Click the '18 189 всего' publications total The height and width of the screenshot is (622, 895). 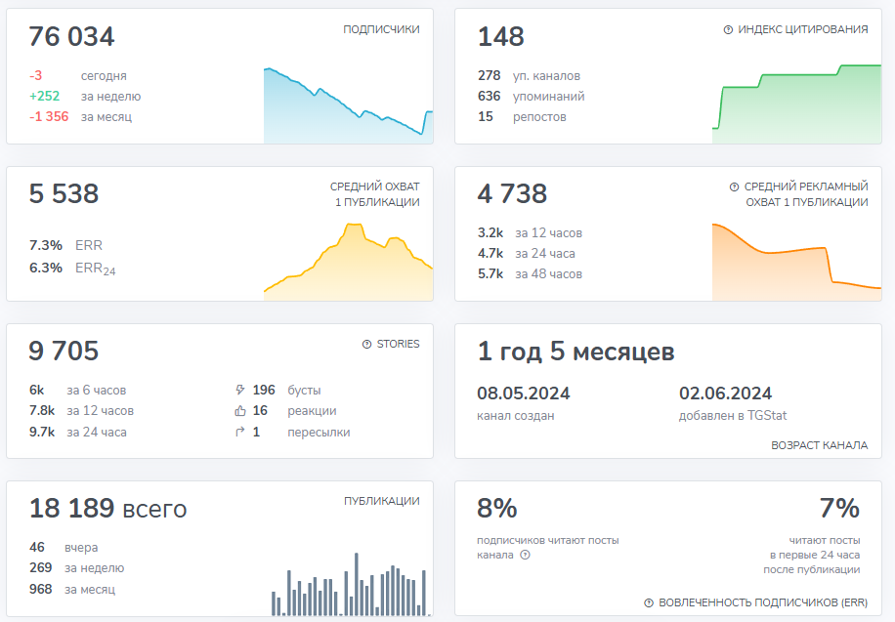(107, 509)
